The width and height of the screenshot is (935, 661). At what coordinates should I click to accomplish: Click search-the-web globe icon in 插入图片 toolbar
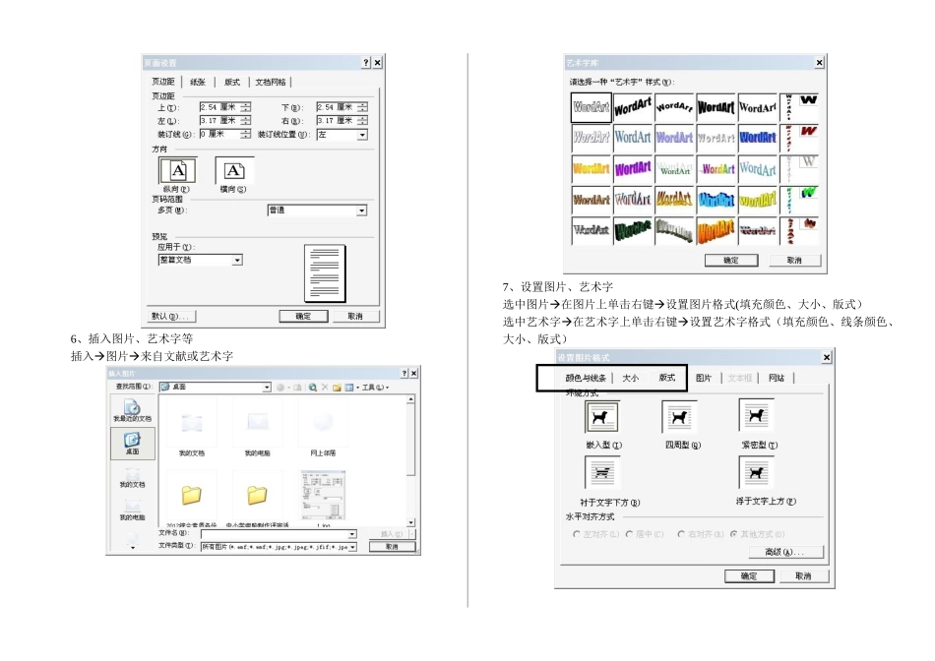click(x=312, y=388)
